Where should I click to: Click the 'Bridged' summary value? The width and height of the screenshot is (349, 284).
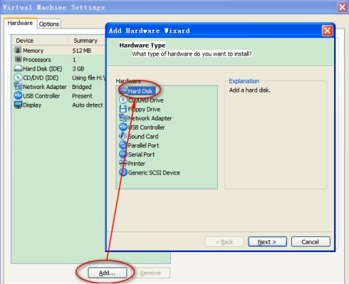82,87
